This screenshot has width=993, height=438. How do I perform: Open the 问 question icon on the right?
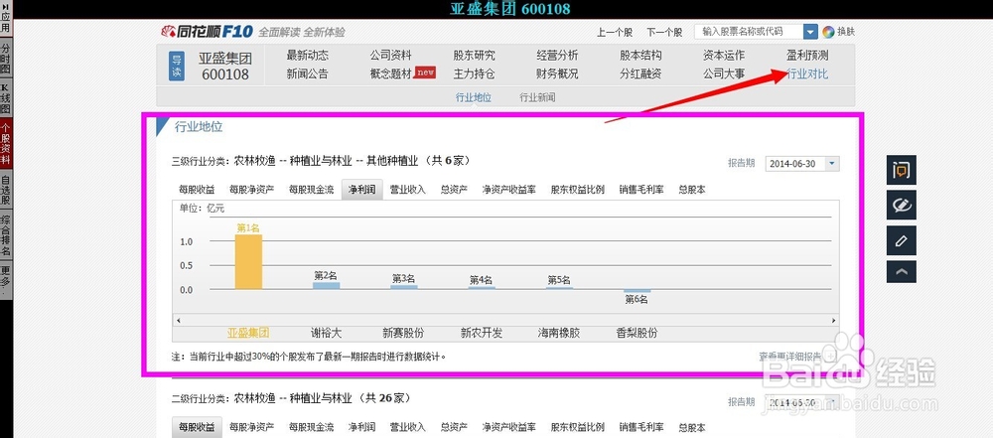(x=901, y=170)
